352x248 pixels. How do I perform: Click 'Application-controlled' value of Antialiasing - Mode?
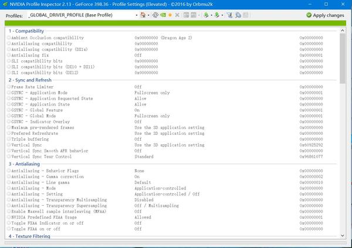tap(160, 188)
